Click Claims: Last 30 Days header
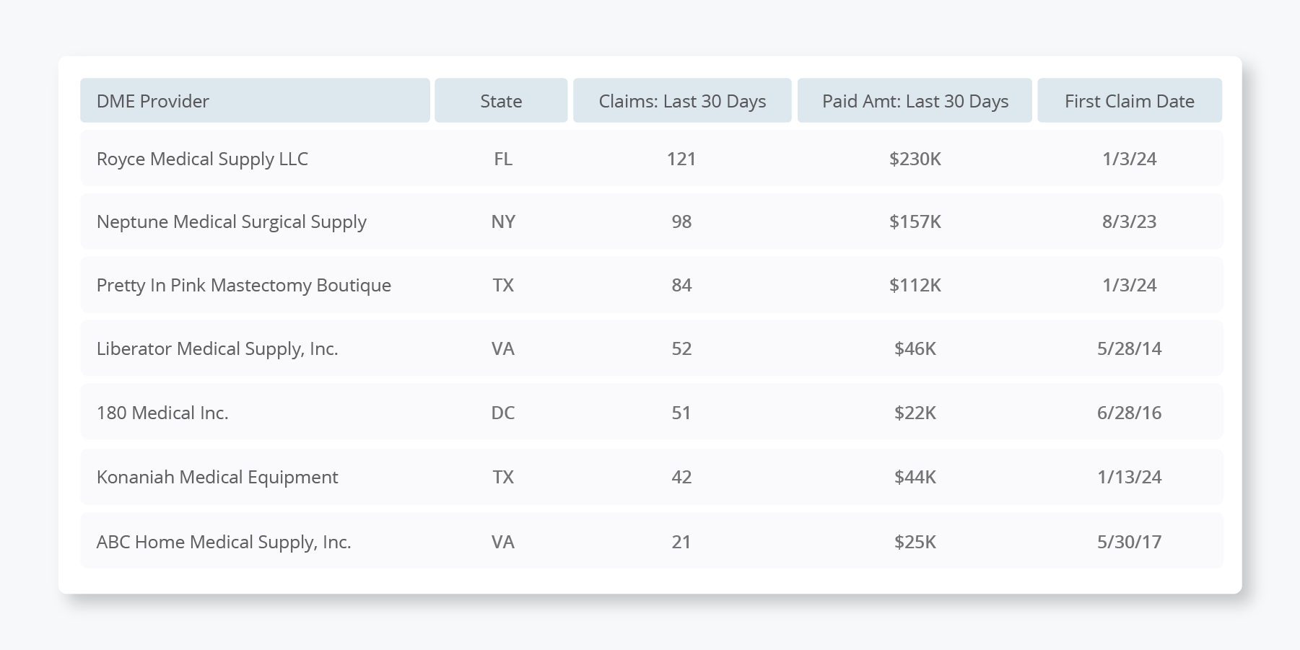1300x650 pixels. coord(682,100)
